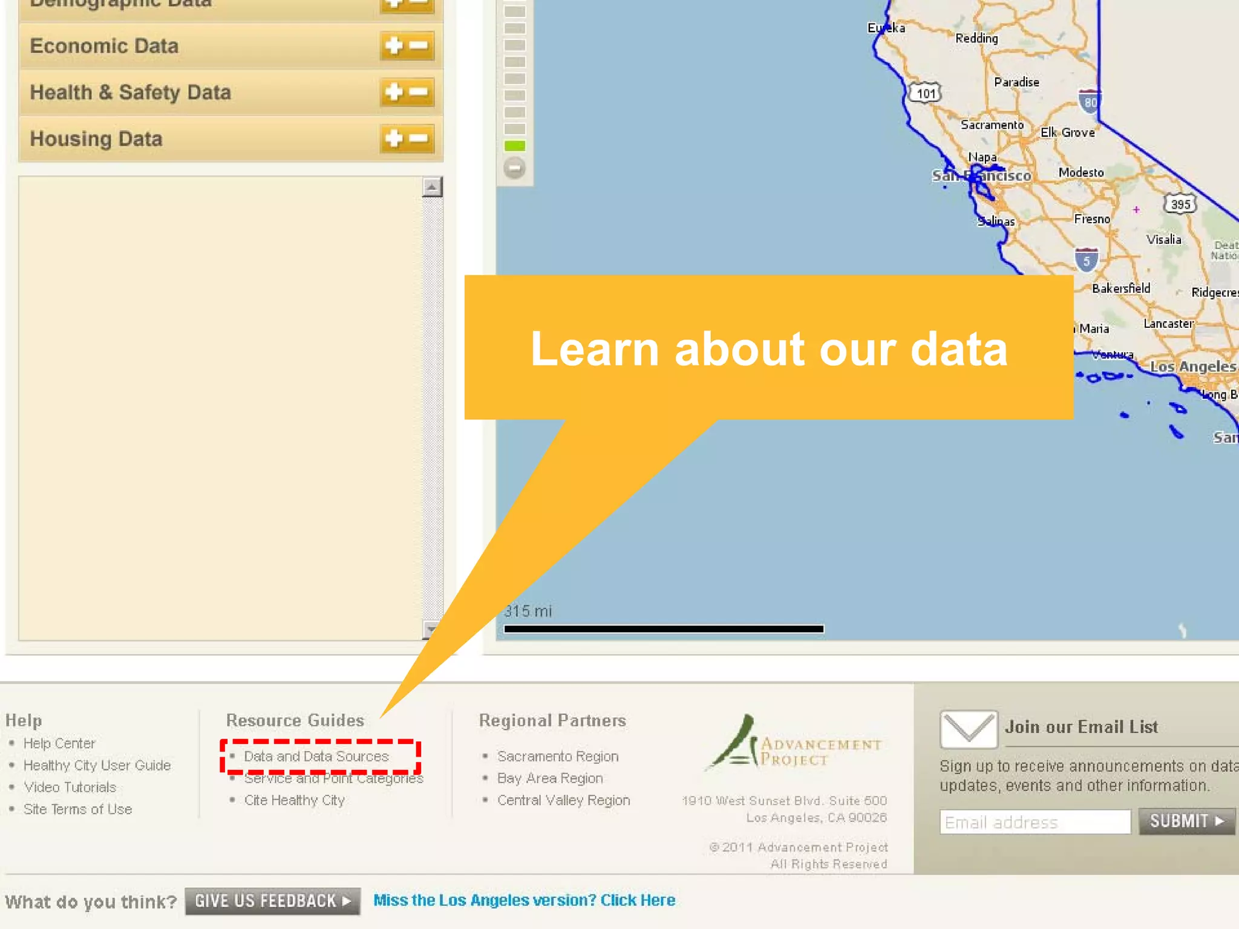Click Give Us Feedback button
This screenshot has height=929, width=1239.
coord(273,901)
